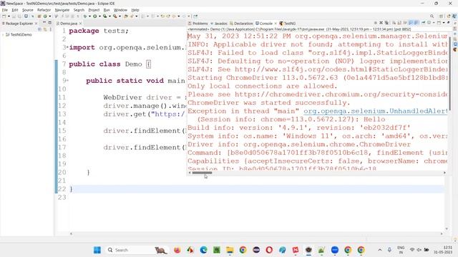The image size is (458, 257).
Task: Click the ENG IN language indicator
Action: click(401, 250)
